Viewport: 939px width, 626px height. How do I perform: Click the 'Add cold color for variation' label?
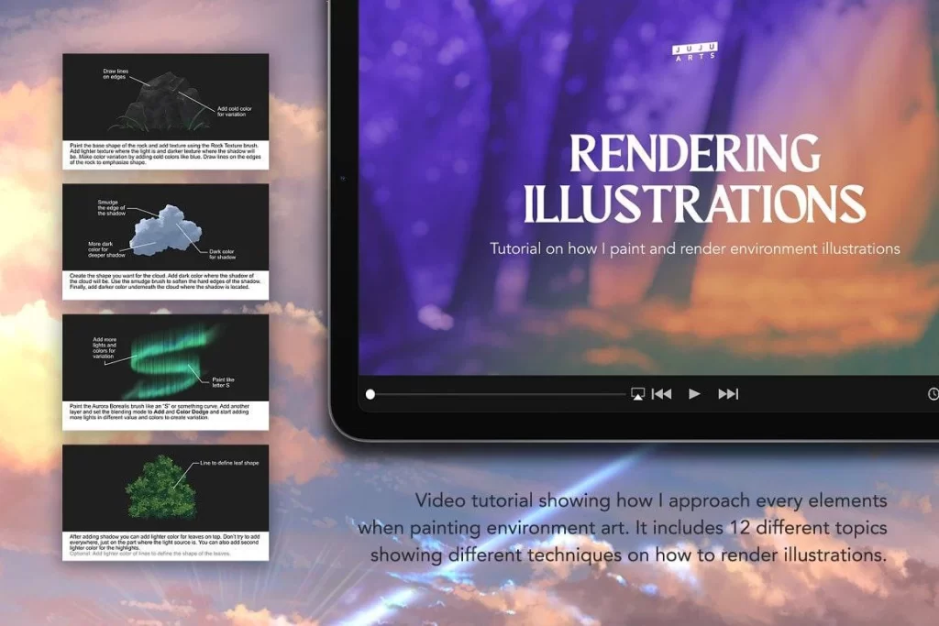234,112
